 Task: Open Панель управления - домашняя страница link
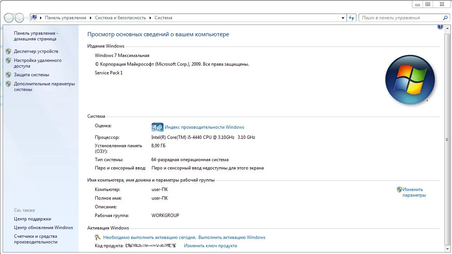point(36,36)
